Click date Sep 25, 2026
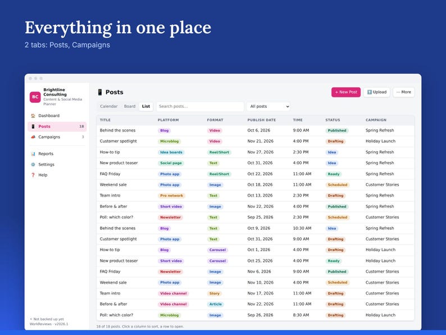The height and width of the screenshot is (335, 446). pos(260,217)
